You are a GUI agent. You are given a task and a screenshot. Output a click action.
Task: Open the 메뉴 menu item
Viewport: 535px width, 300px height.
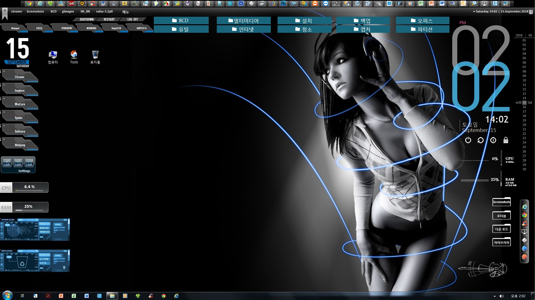coord(126,12)
